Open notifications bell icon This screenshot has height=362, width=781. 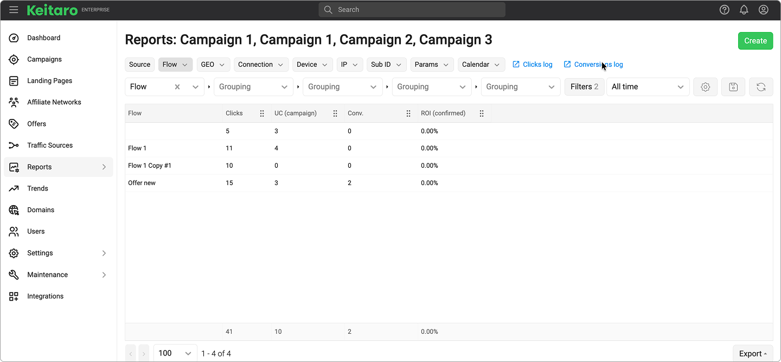point(744,10)
